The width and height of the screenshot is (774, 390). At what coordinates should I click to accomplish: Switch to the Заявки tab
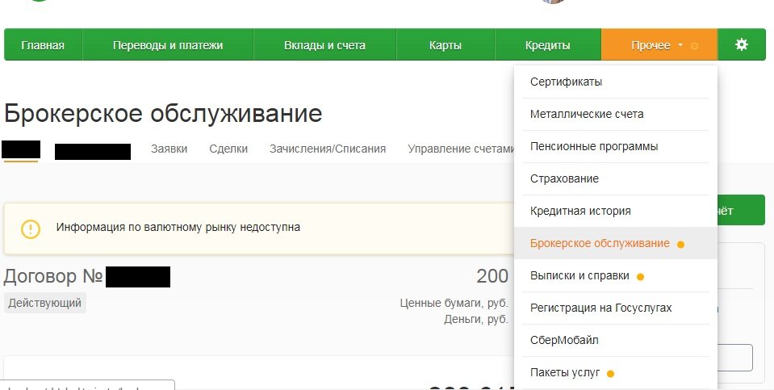(169, 149)
